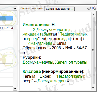Click the description pane scroll down arrow
The height and width of the screenshot is (92, 97).
(93, 88)
